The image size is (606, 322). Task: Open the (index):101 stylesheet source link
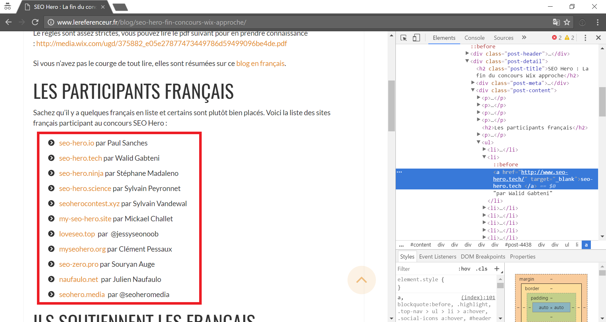pos(478,297)
